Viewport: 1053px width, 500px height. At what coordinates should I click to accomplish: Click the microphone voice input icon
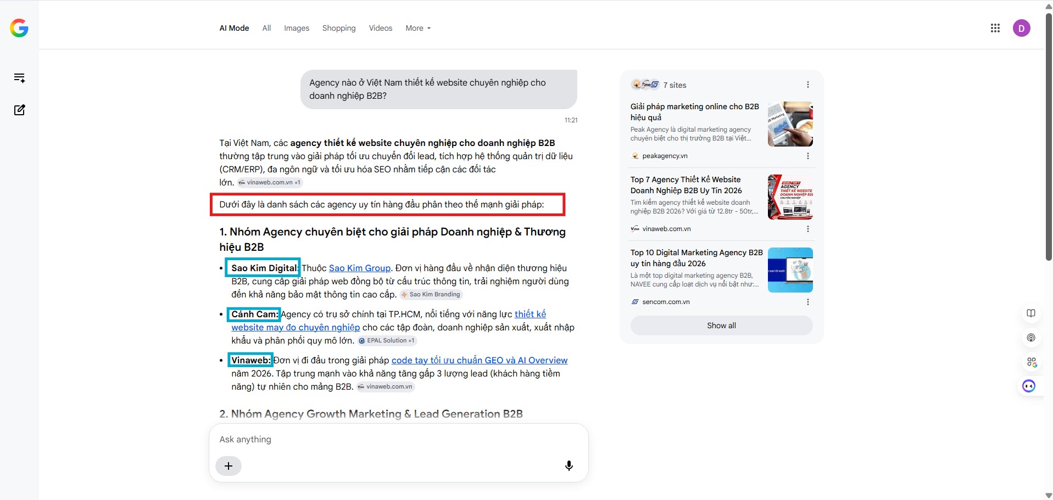point(569,466)
